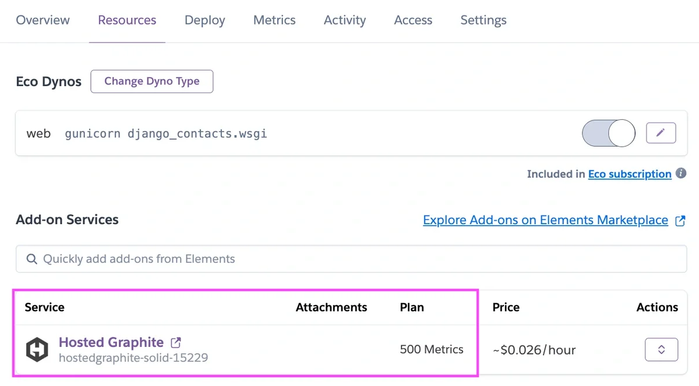Image resolution: width=699 pixels, height=386 pixels.
Task: Open the Settings tab
Action: [483, 20]
